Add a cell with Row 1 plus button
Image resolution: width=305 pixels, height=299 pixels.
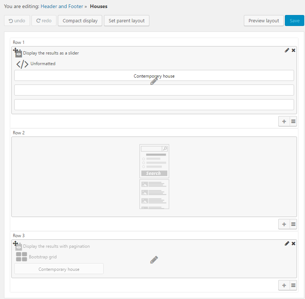pyautogui.click(x=284, y=122)
